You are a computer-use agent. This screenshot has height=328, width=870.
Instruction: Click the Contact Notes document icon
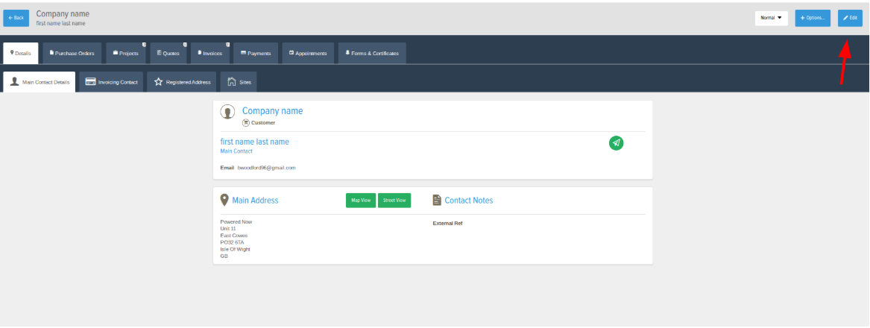[x=437, y=201]
